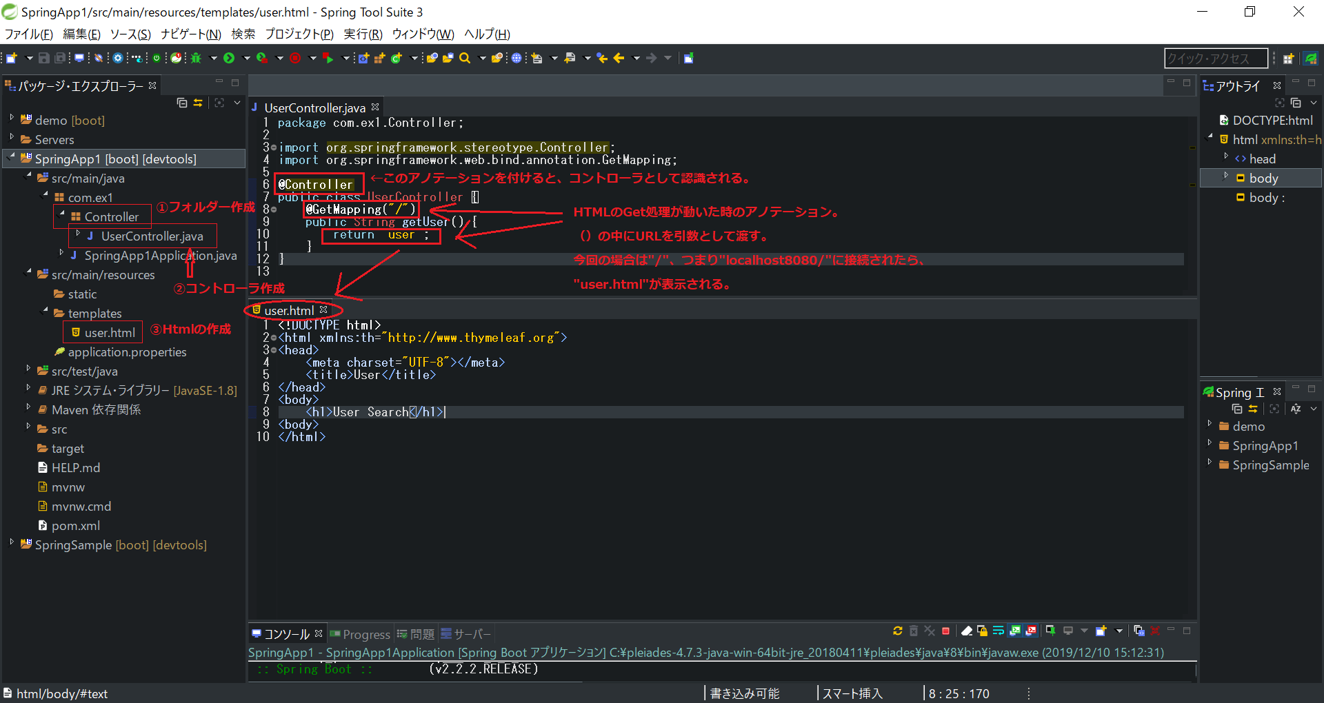This screenshot has height=703, width=1324.
Task: Expand SpringSample project node
Action: tap(12, 543)
